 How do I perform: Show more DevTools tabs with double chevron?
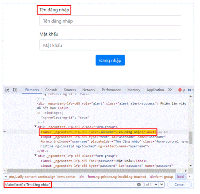tap(170, 90)
